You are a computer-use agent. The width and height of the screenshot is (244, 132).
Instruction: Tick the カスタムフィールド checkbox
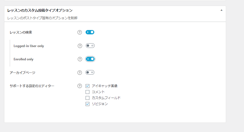pyautogui.click(x=87, y=98)
